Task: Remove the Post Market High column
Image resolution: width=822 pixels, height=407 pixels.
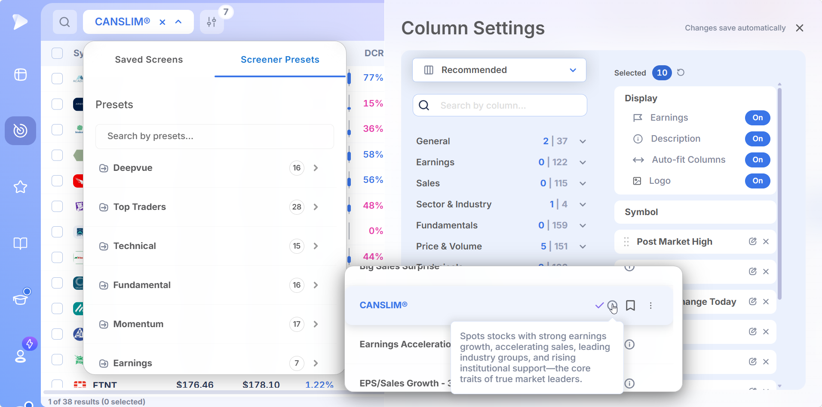Action: [766, 241]
